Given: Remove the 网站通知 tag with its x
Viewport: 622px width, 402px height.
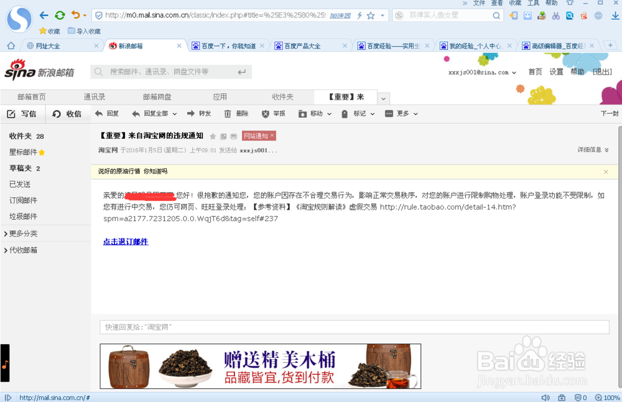Looking at the screenshot, I should click(272, 135).
